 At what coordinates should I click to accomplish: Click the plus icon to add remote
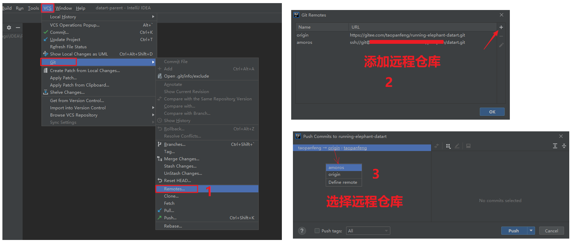click(501, 27)
